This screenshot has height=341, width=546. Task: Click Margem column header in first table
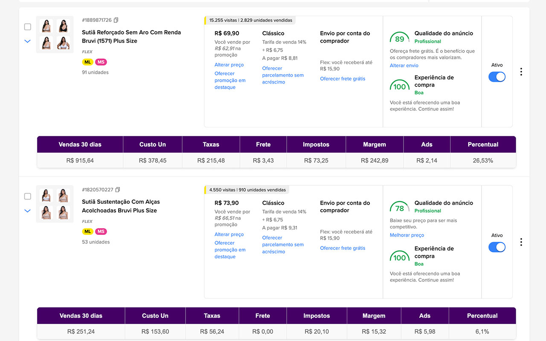click(x=374, y=144)
